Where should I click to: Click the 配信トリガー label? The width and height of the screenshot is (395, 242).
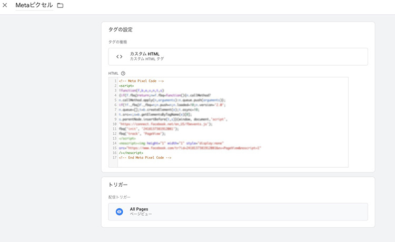120,197
